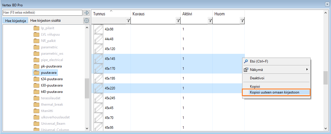The width and height of the screenshot is (331, 134).
Task: Click into the Hae search input field
Action: click(x=42, y=13)
